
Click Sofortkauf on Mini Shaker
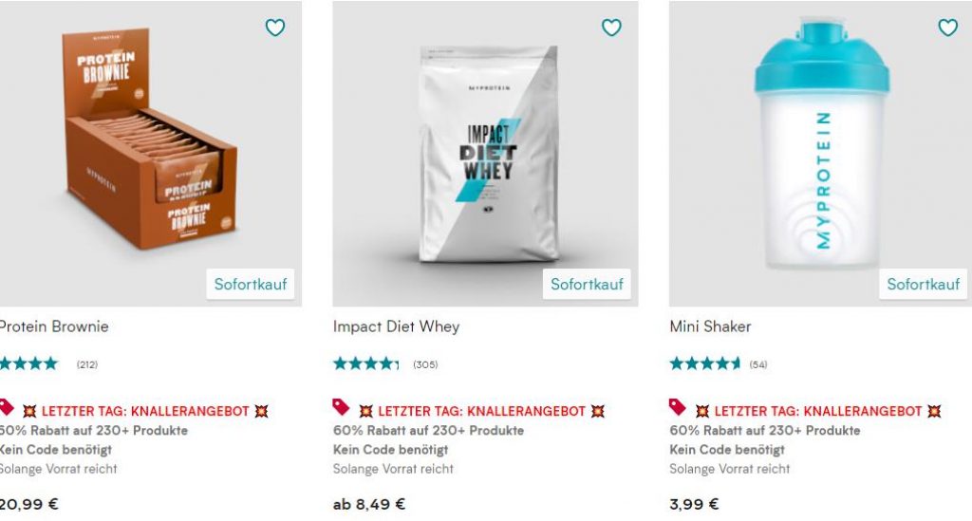click(923, 285)
